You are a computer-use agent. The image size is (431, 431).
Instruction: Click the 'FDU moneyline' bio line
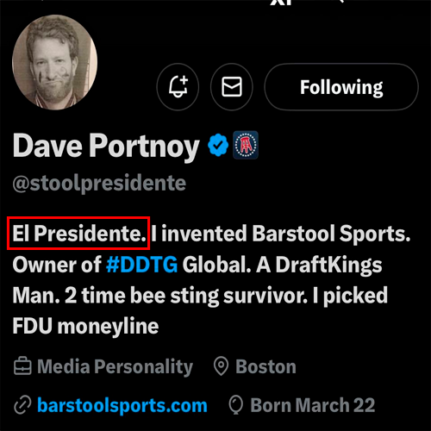[85, 327]
